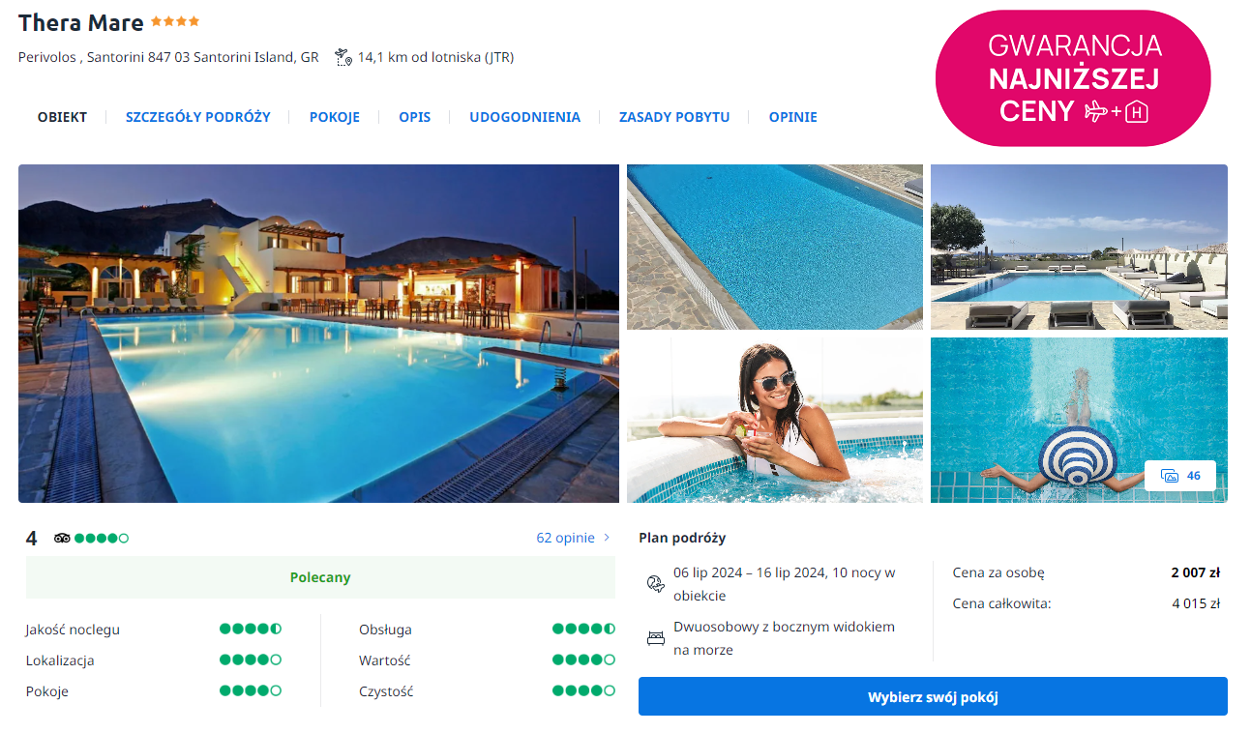Click the TripAdvisor owl logo icon
This screenshot has width=1251, height=733.
[x=62, y=538]
